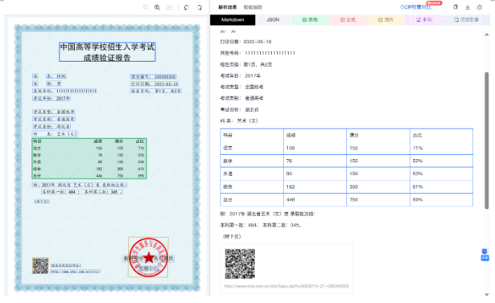Click the zoom out magnifier icon
This screenshot has height=303, width=495.
click(145, 7)
